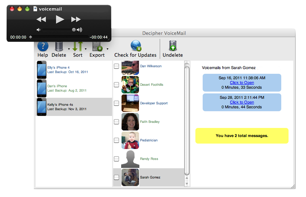Select Dan's iPhone backup
This screenshot has height=197, width=306.
(x=74, y=88)
